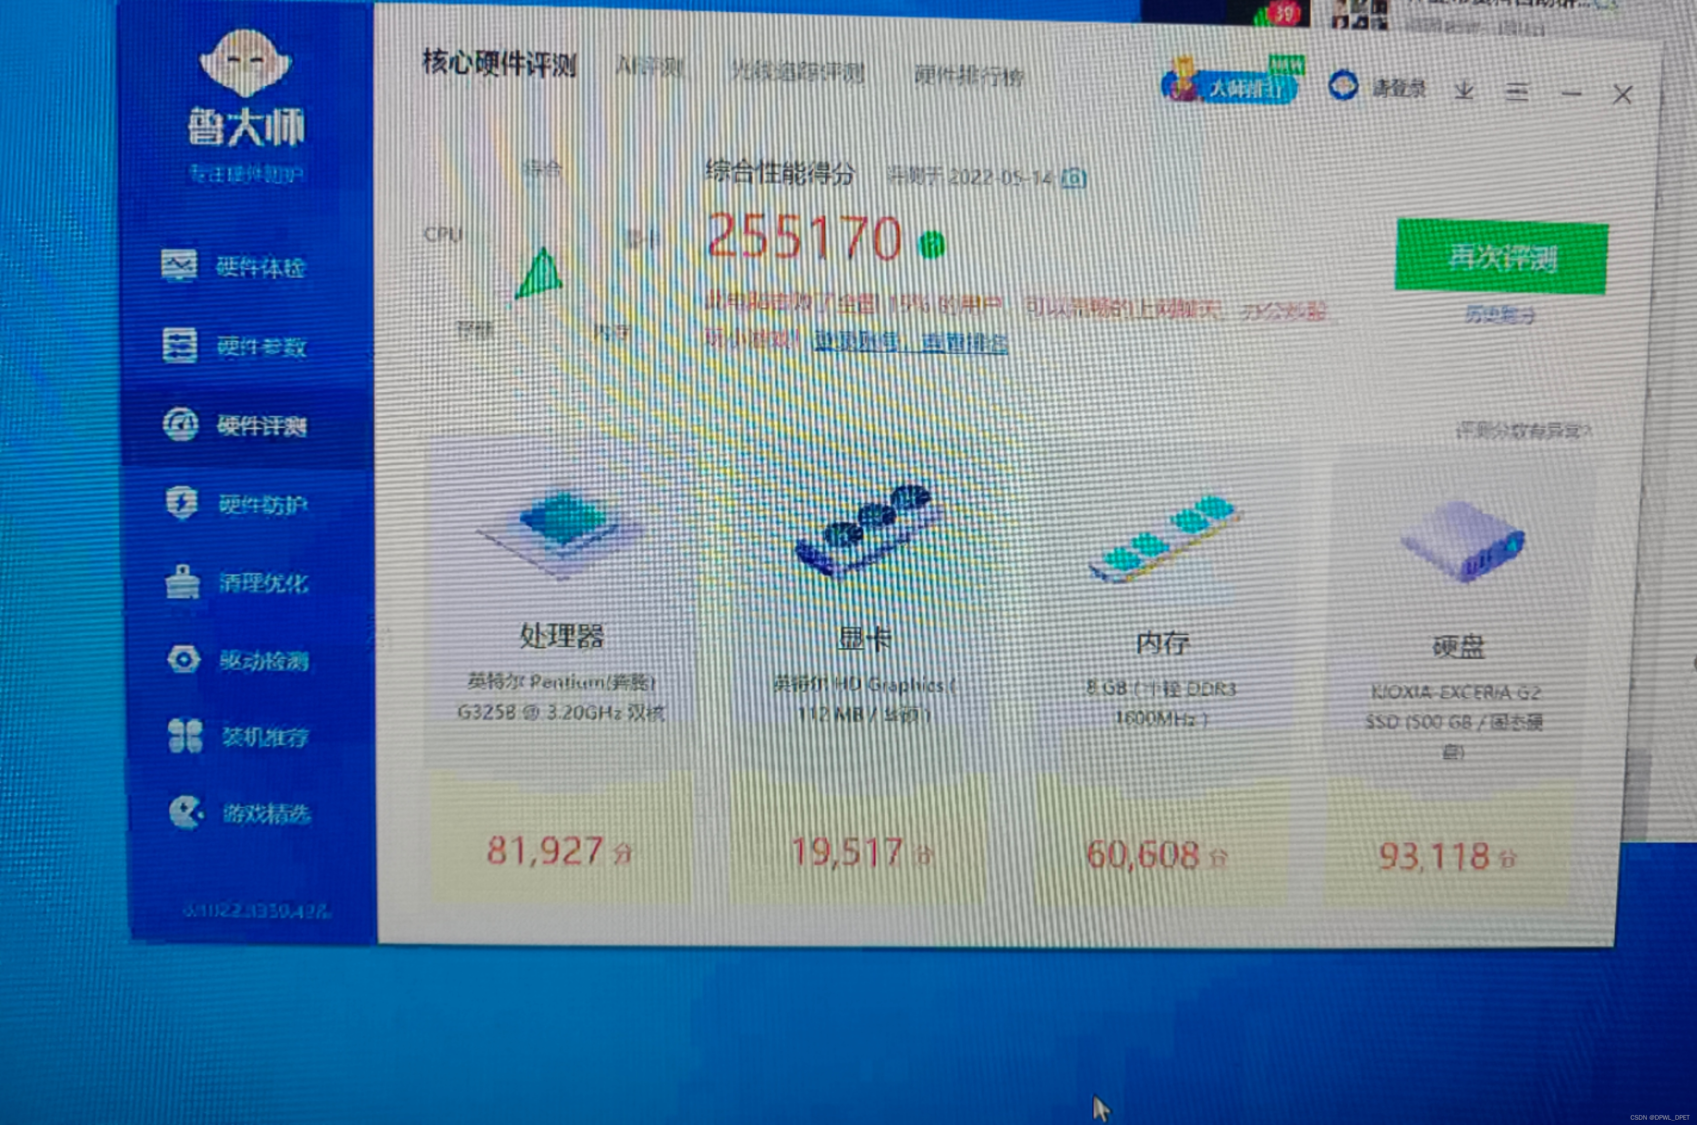Open 清理优化 cleanup icon
The image size is (1697, 1125).
click(182, 581)
